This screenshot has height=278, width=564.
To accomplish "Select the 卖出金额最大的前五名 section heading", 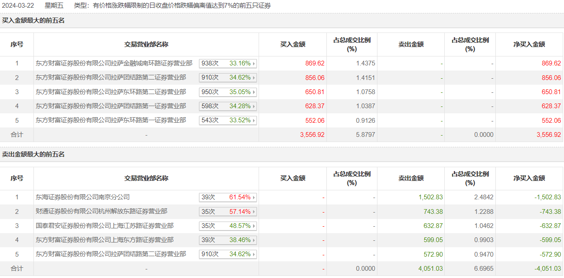I will pyautogui.click(x=33, y=154).
